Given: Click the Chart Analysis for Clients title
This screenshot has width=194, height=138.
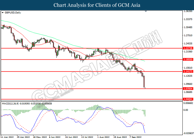Looking at the screenshot, I should point(97,5).
